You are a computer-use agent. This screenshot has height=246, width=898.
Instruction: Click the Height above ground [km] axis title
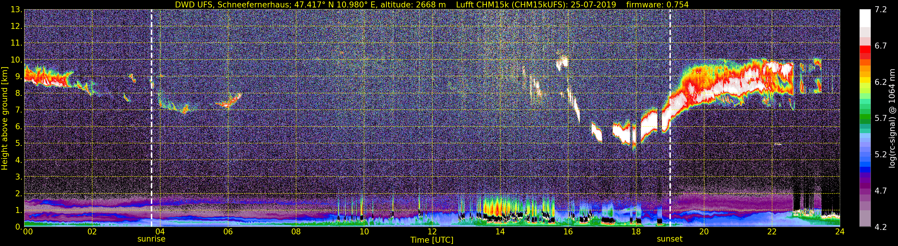(4, 119)
